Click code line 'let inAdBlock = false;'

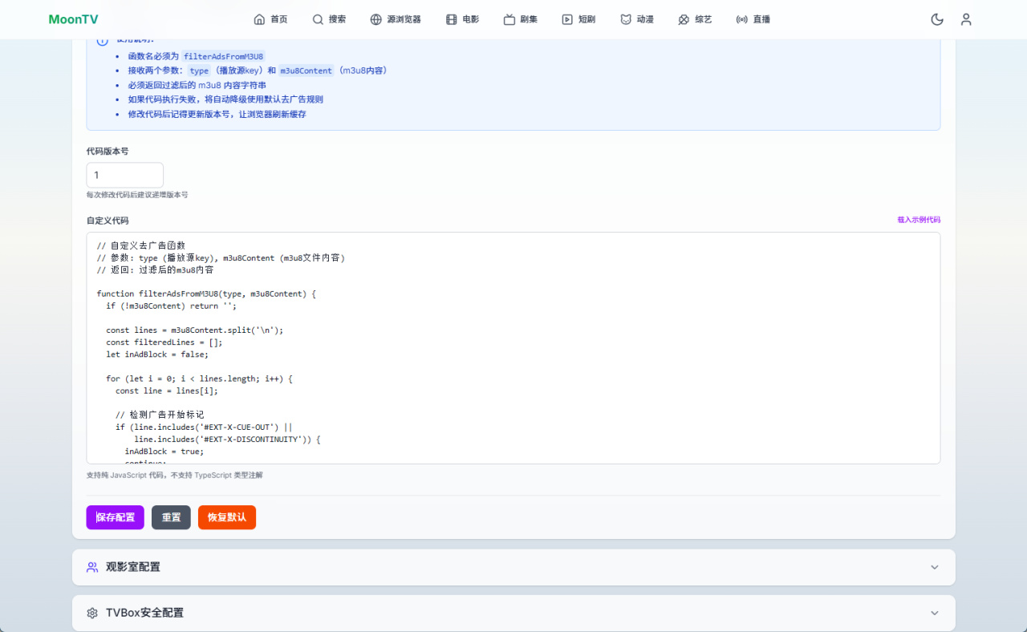pos(157,354)
